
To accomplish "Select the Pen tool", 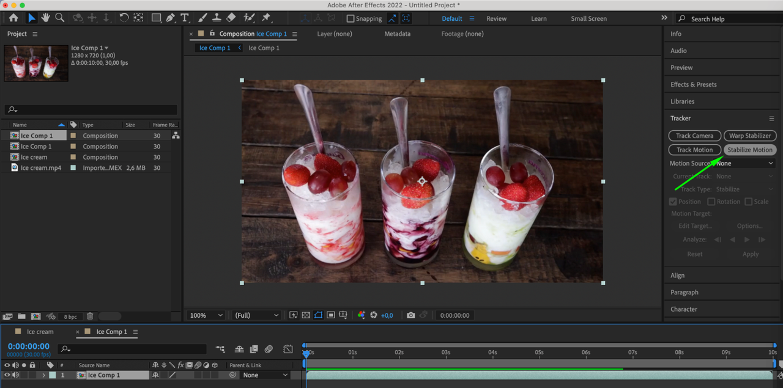I will [x=171, y=18].
